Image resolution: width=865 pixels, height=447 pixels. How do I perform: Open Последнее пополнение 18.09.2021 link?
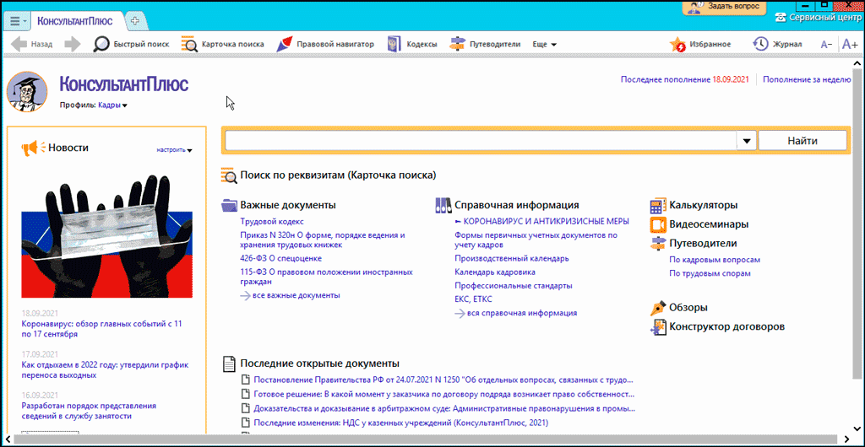tap(684, 79)
